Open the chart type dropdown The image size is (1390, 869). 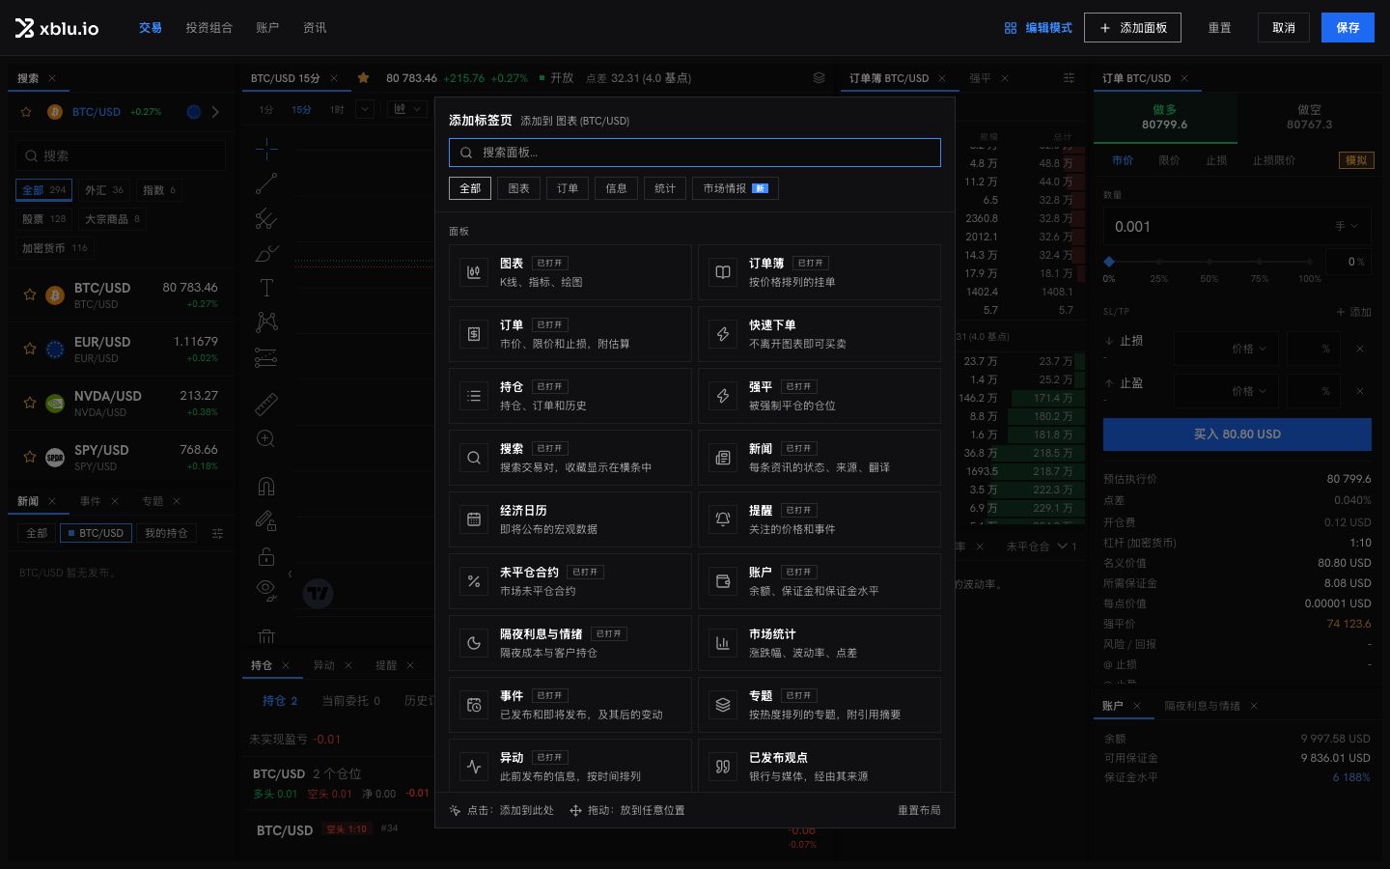pyautogui.click(x=407, y=110)
